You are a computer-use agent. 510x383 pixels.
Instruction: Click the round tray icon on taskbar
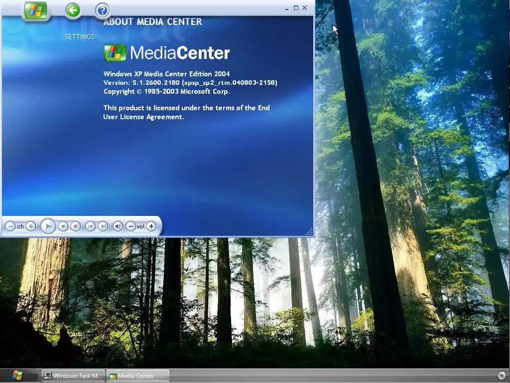(502, 376)
